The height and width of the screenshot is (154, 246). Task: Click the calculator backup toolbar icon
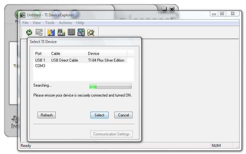(81, 32)
